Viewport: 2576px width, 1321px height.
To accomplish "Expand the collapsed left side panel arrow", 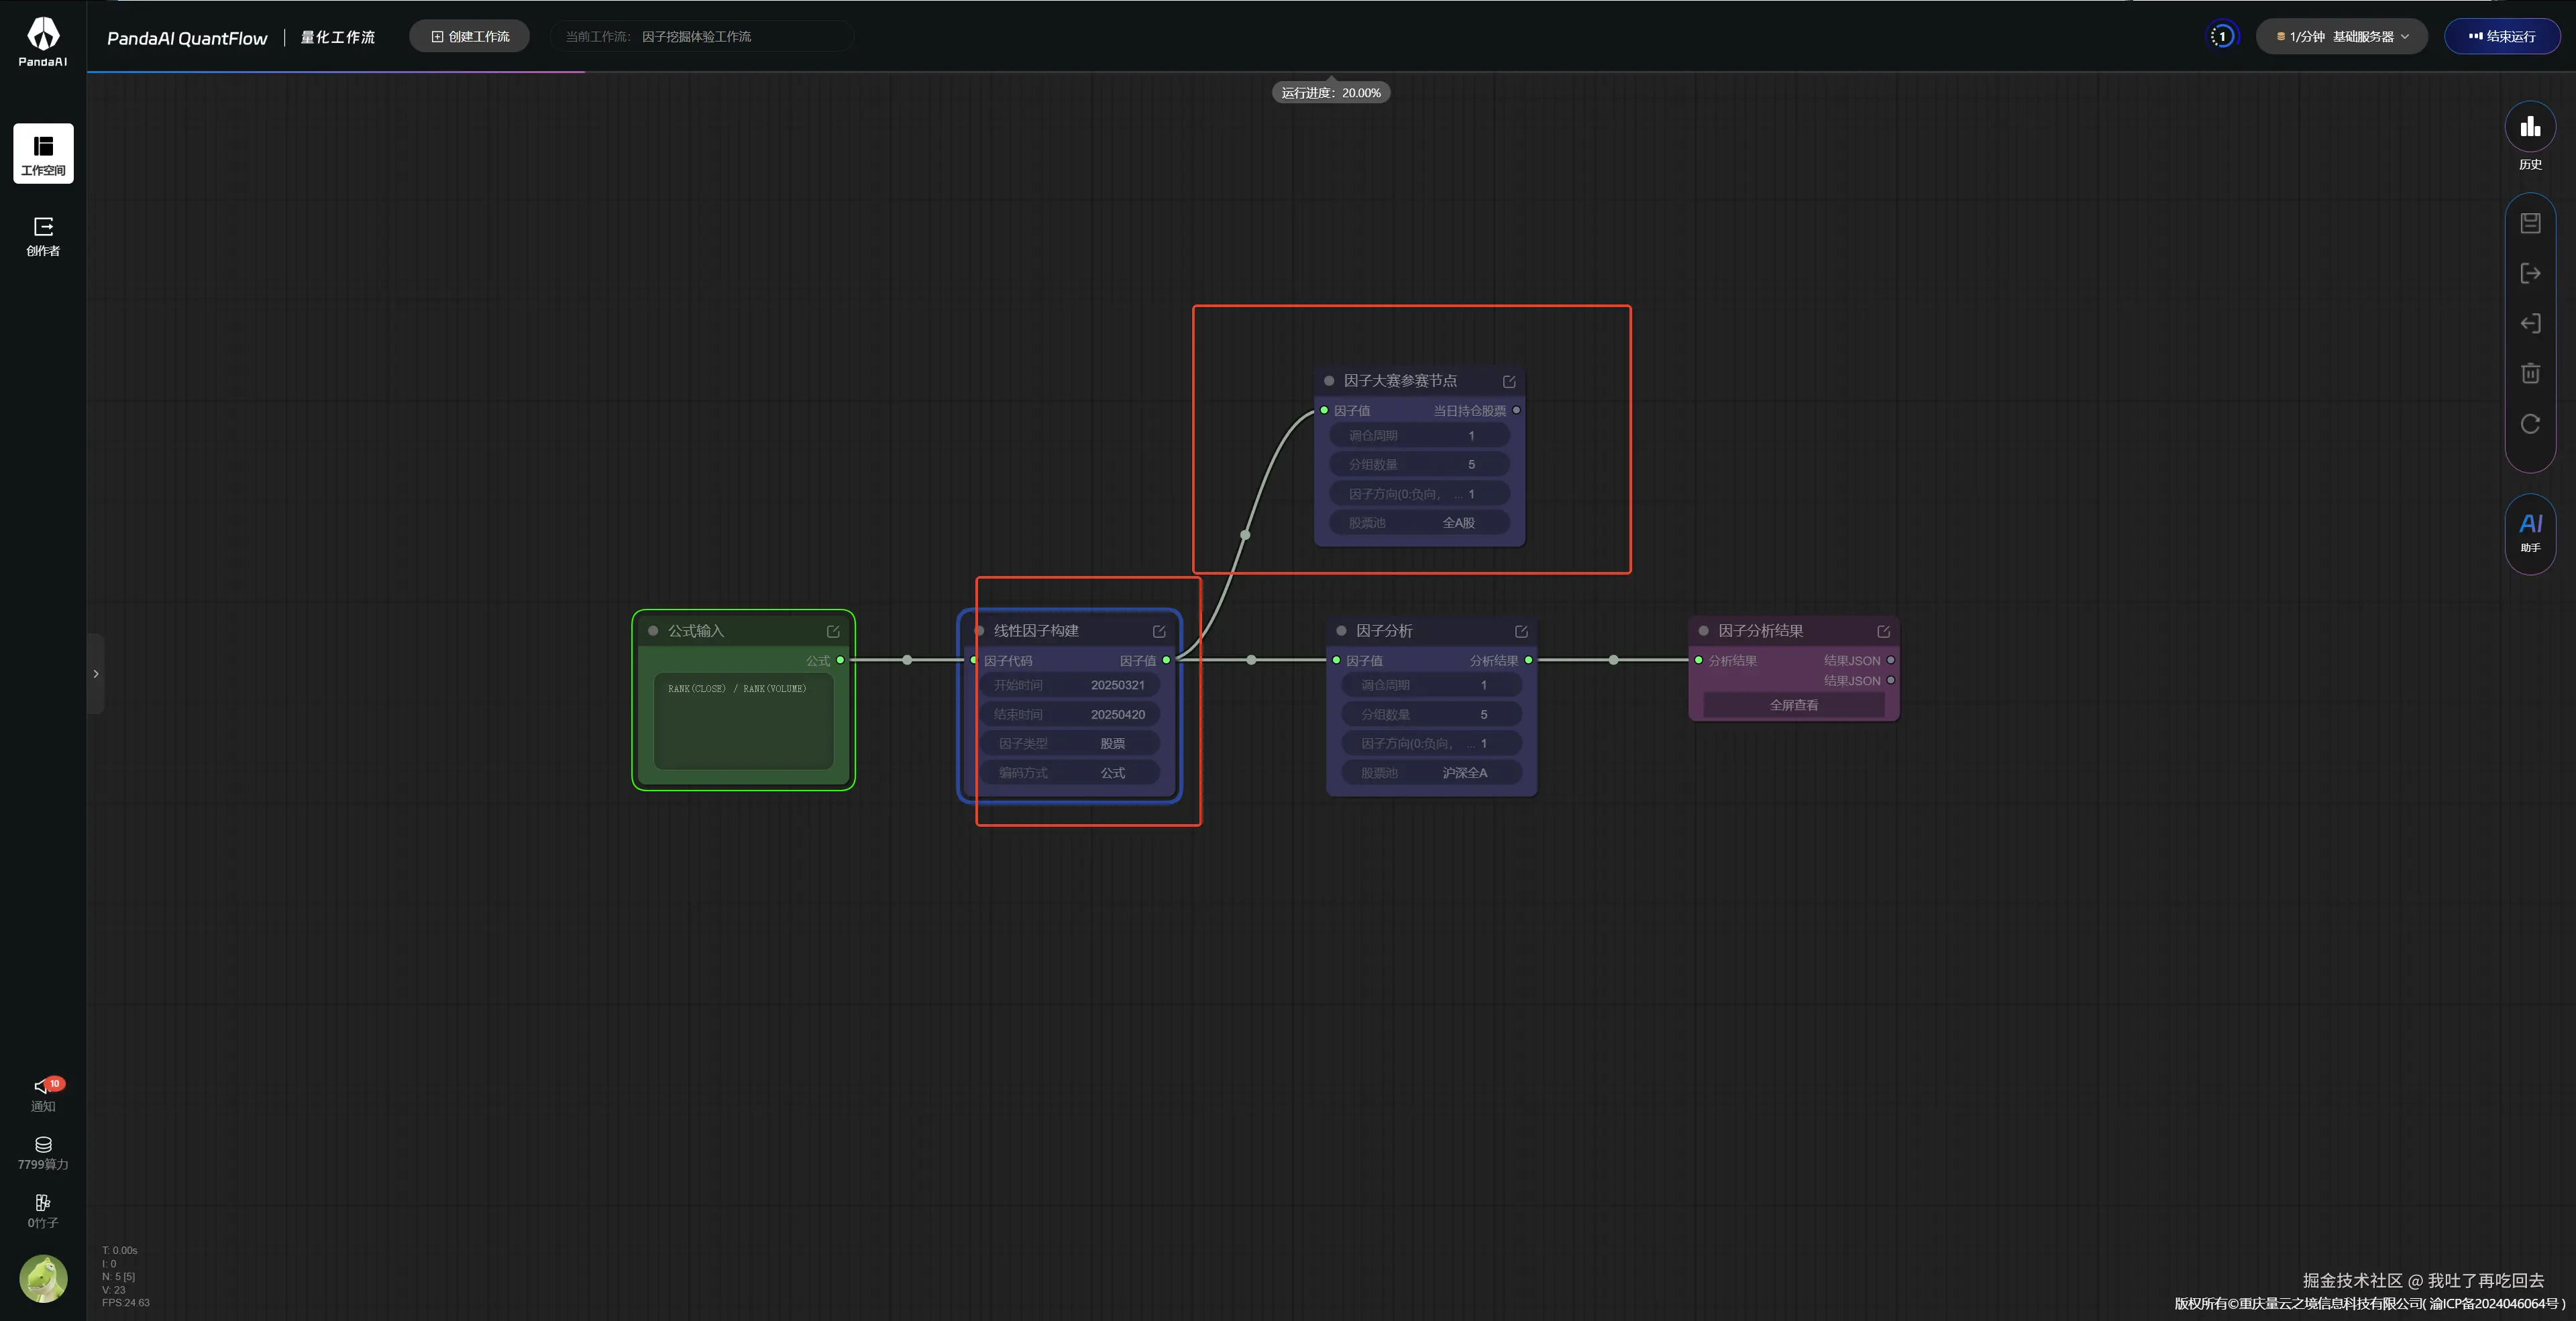I will tap(96, 673).
